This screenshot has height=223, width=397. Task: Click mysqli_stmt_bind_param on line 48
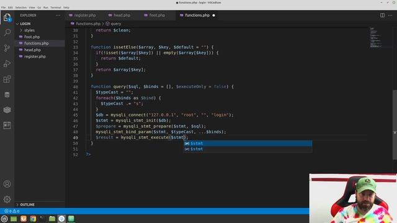coord(123,132)
